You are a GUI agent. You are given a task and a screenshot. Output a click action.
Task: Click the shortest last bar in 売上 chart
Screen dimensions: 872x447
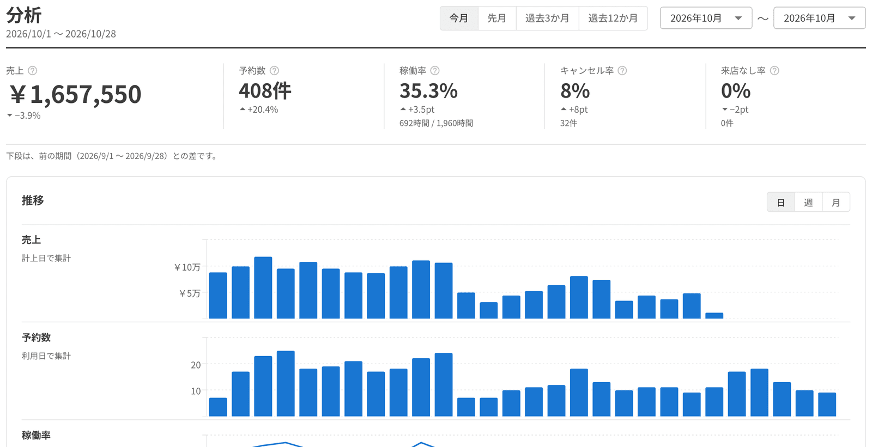point(714,316)
